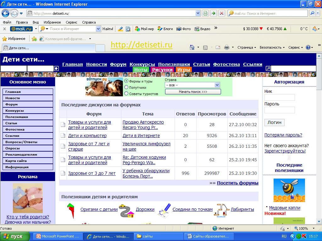Open the Файл menu
The image size is (322, 241).
[7, 22]
